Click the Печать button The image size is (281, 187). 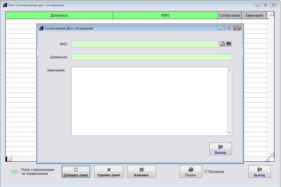191,171
